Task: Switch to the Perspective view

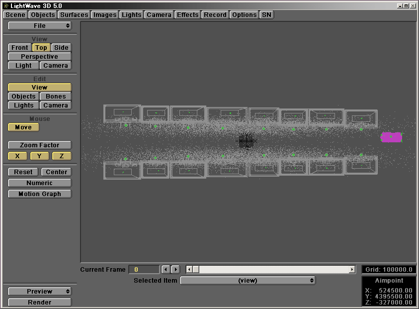Action: [x=39, y=56]
